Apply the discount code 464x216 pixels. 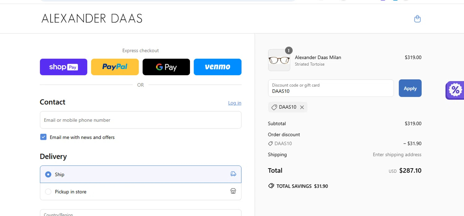[x=410, y=88]
